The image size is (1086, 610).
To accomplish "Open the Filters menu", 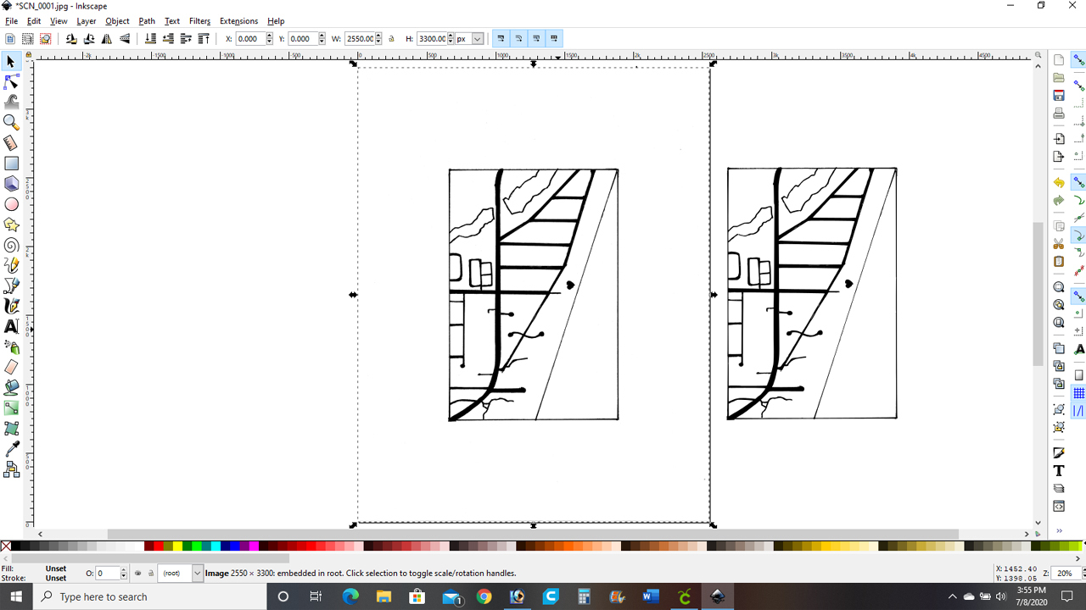I will (x=199, y=21).
